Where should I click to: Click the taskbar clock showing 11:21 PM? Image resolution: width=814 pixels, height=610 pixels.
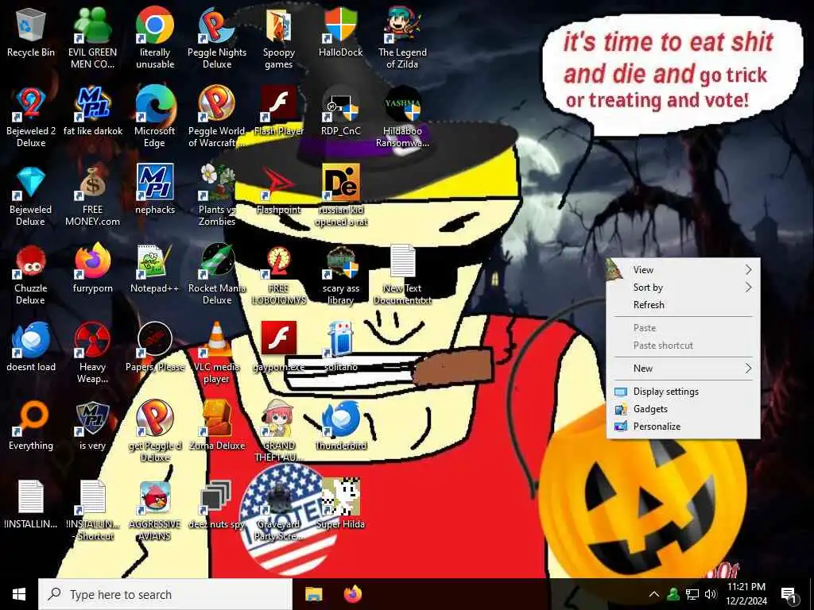[x=746, y=594]
